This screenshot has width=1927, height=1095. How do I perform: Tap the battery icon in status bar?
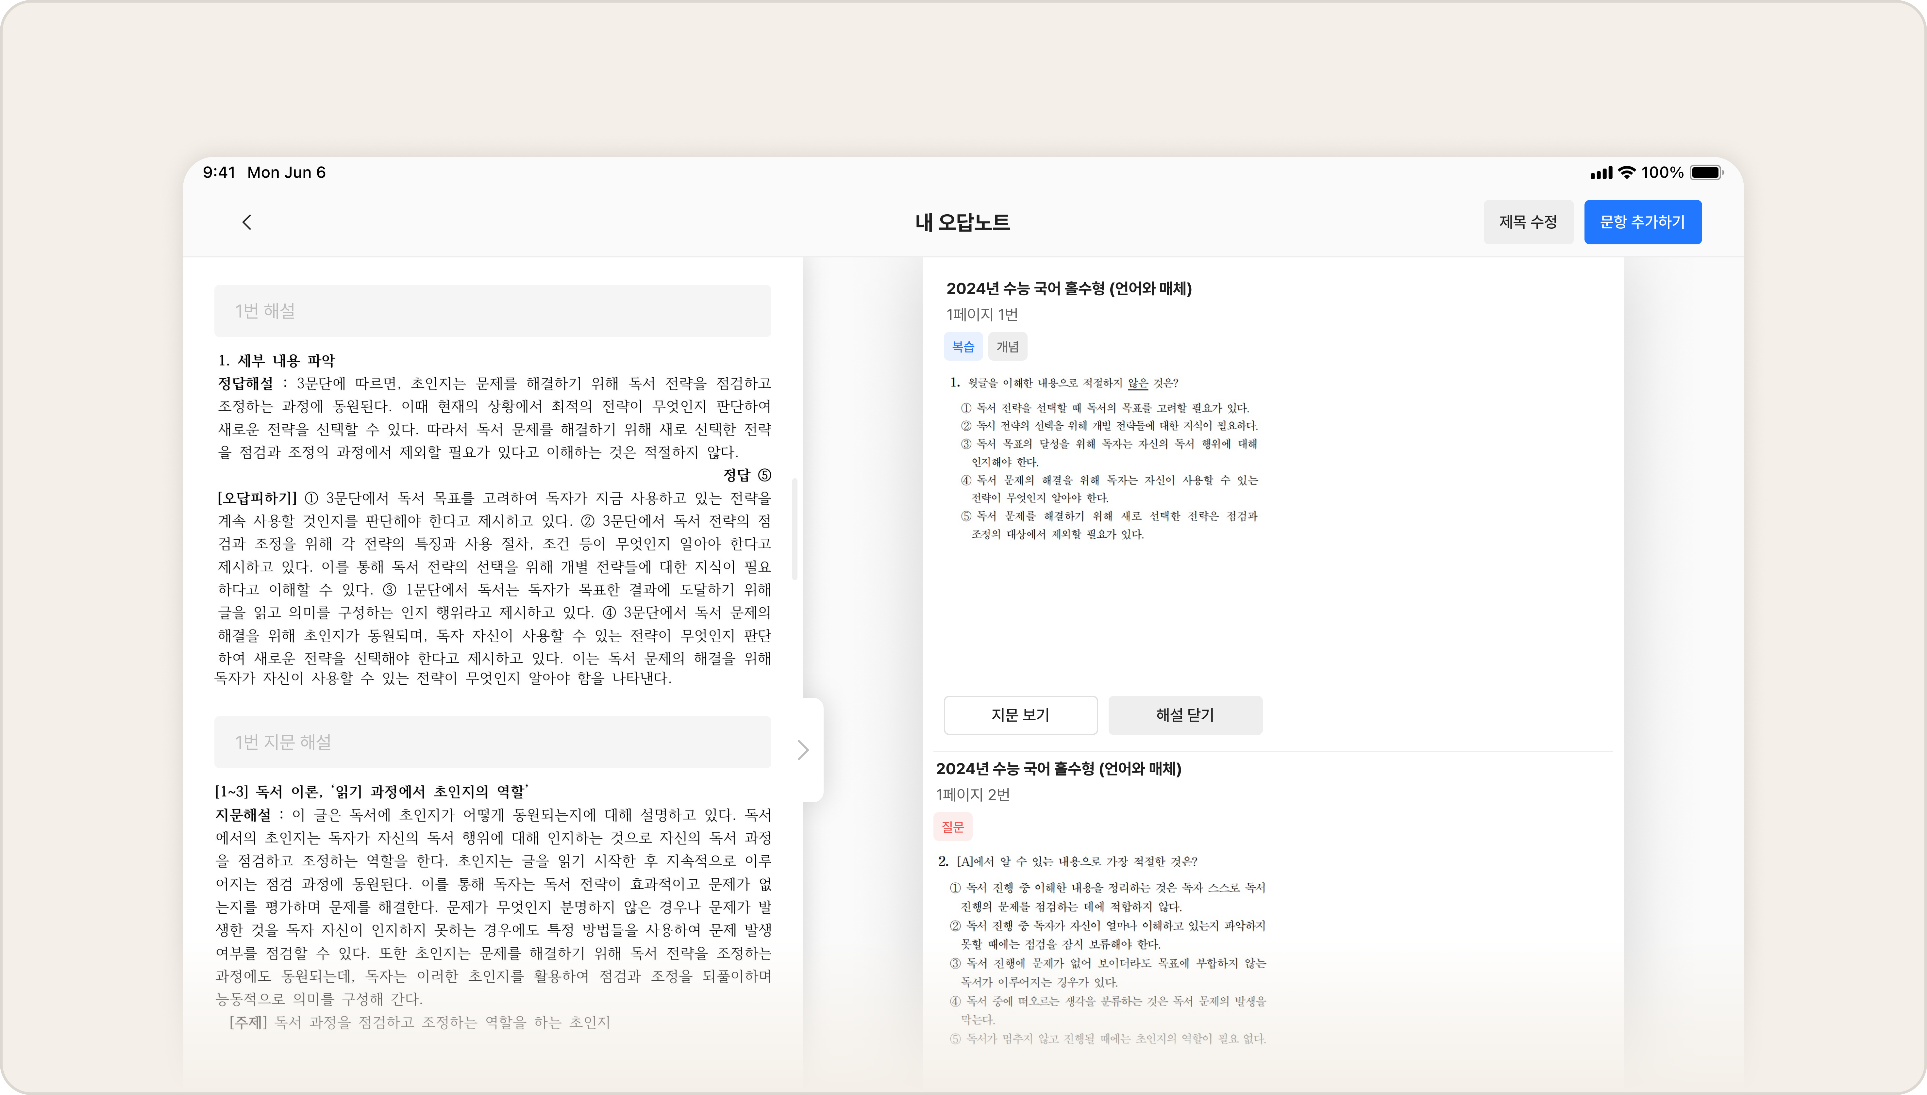pyautogui.click(x=1706, y=172)
